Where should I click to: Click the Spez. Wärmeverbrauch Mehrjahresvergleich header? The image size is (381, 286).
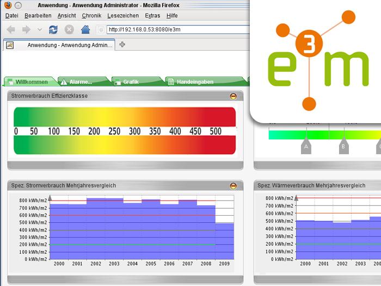pos(317,186)
